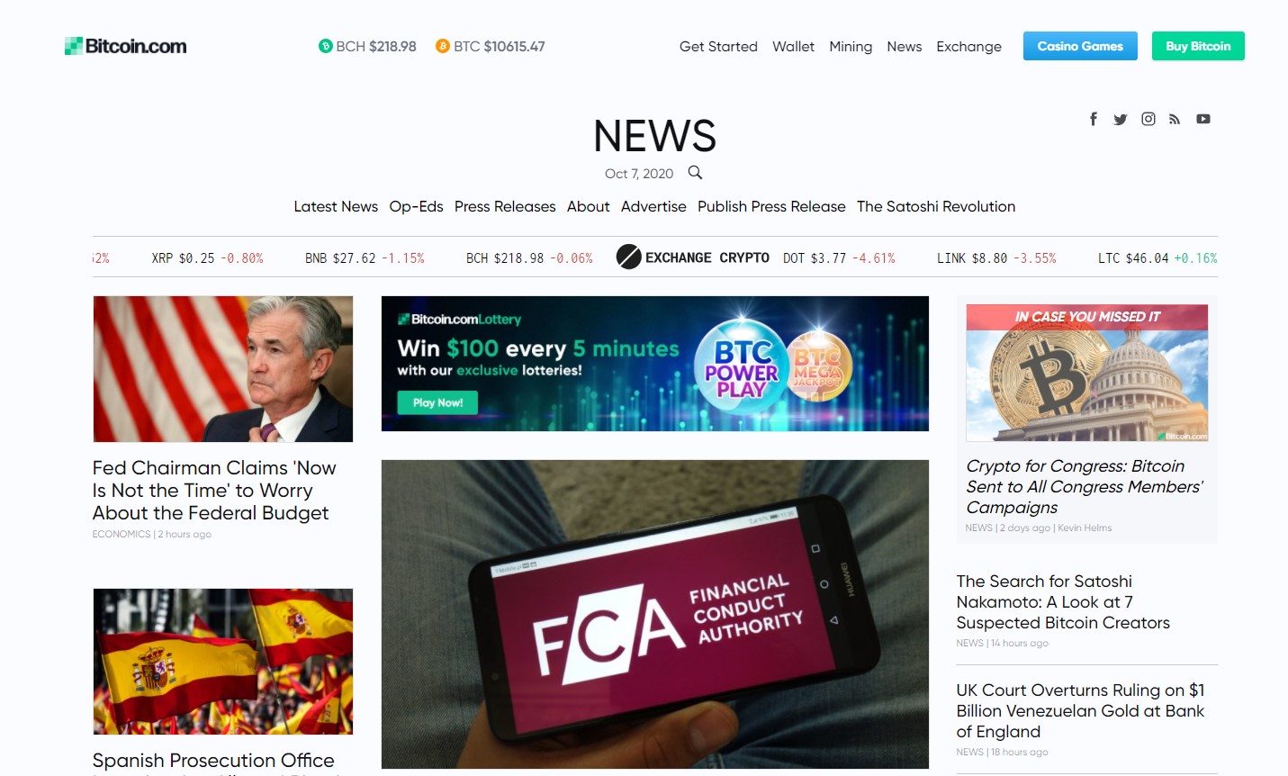Image resolution: width=1288 pixels, height=776 pixels.
Task: Click the Buy Bitcoin button
Action: [1198, 46]
